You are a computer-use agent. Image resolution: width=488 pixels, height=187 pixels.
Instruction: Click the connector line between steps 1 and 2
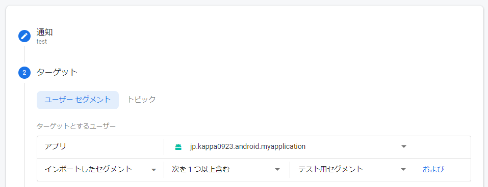(24, 54)
